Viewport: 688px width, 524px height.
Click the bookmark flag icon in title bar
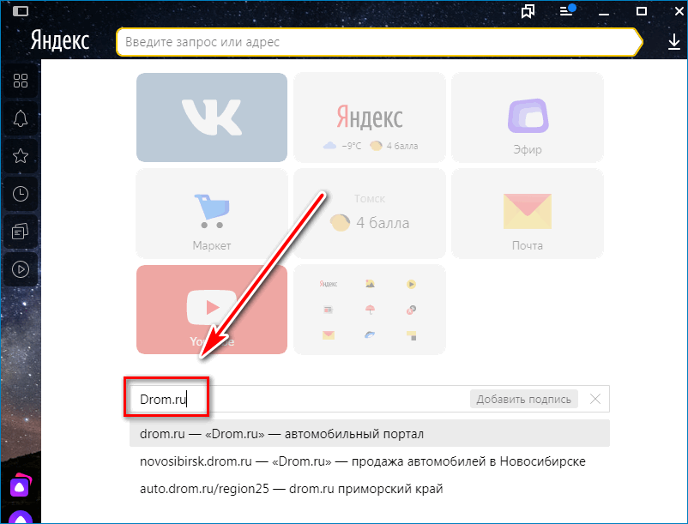pyautogui.click(x=528, y=12)
